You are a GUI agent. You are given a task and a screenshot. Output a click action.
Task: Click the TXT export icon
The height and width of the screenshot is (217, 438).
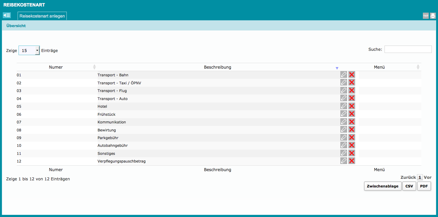[x=426, y=16]
